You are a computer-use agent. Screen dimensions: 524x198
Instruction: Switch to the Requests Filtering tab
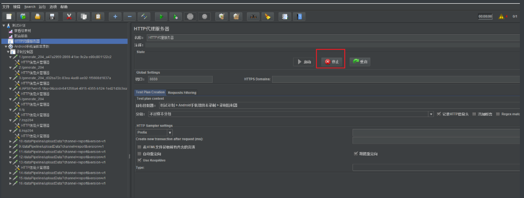[x=182, y=93]
